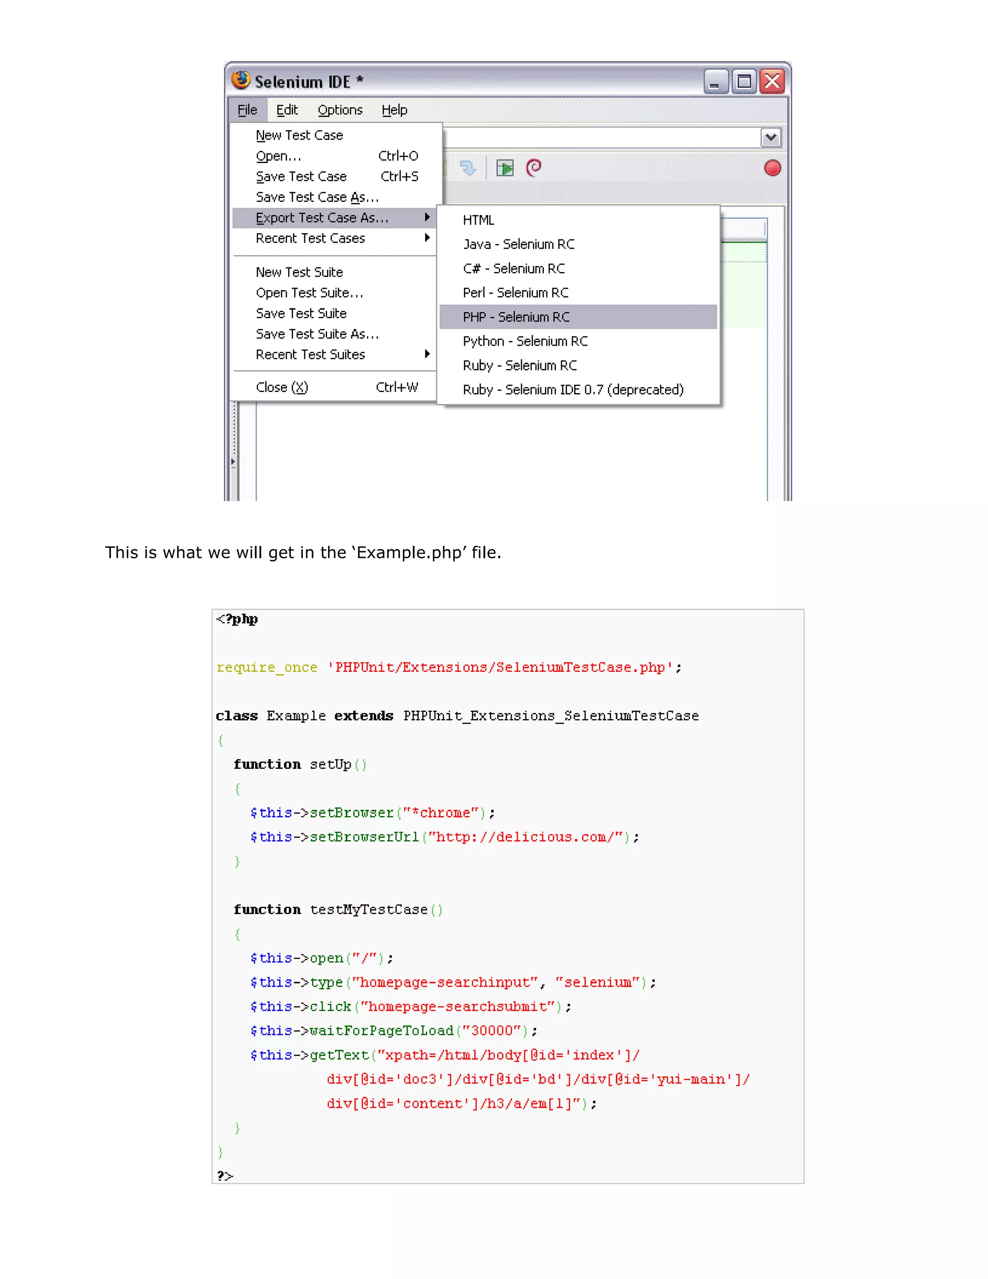Screen dimensions: 988x1279
Task: Choose Java - Selenium RC format
Action: (518, 244)
